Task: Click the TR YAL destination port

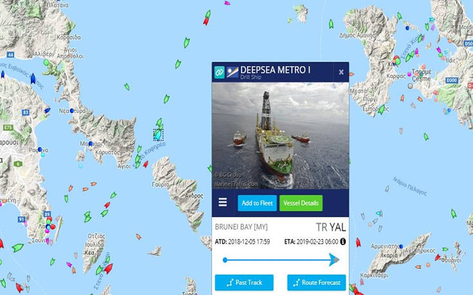Action: tap(331, 228)
